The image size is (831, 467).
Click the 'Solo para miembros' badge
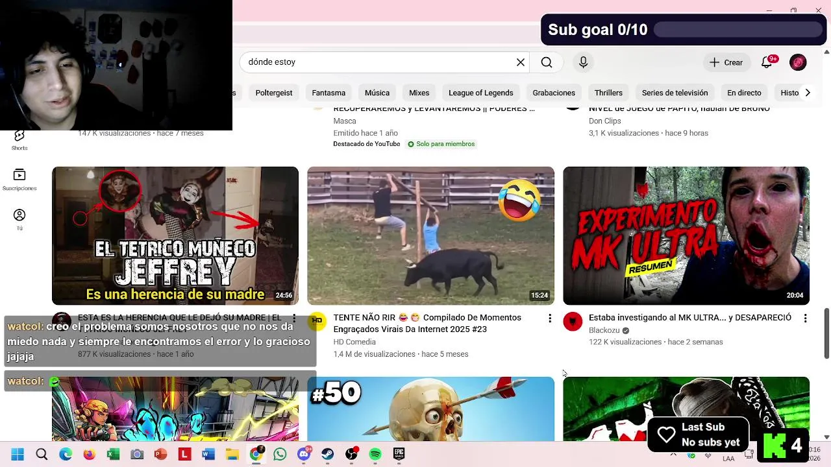(x=441, y=144)
